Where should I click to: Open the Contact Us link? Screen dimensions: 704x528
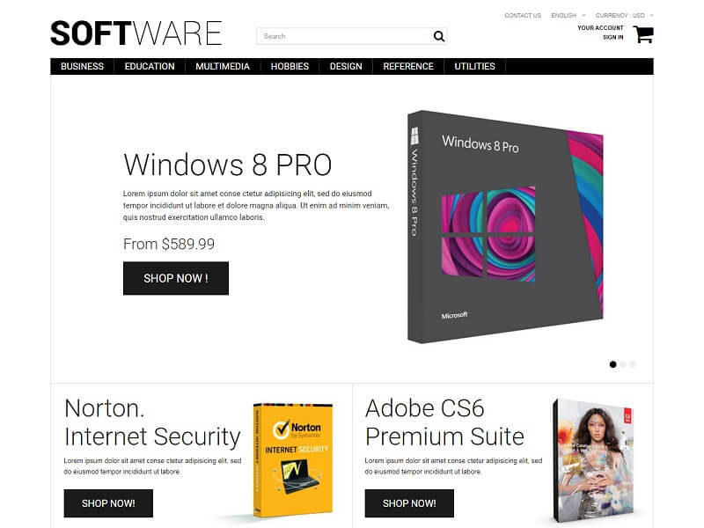click(523, 15)
